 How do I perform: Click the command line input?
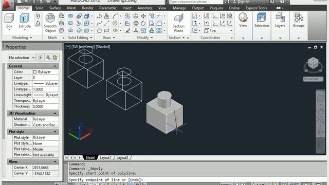click(197, 180)
